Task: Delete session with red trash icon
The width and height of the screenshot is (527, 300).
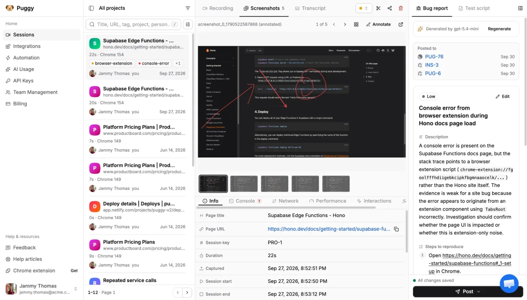Action: pyautogui.click(x=401, y=8)
